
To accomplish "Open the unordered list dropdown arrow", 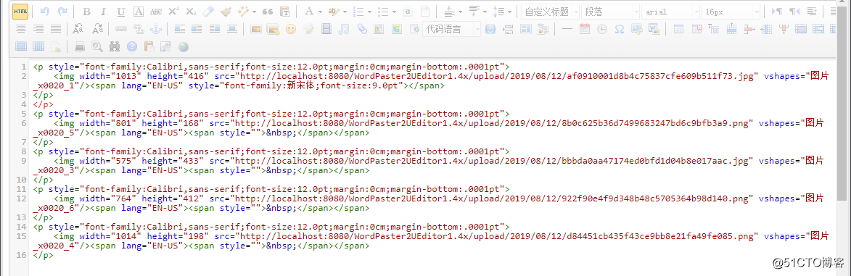I will [395, 12].
